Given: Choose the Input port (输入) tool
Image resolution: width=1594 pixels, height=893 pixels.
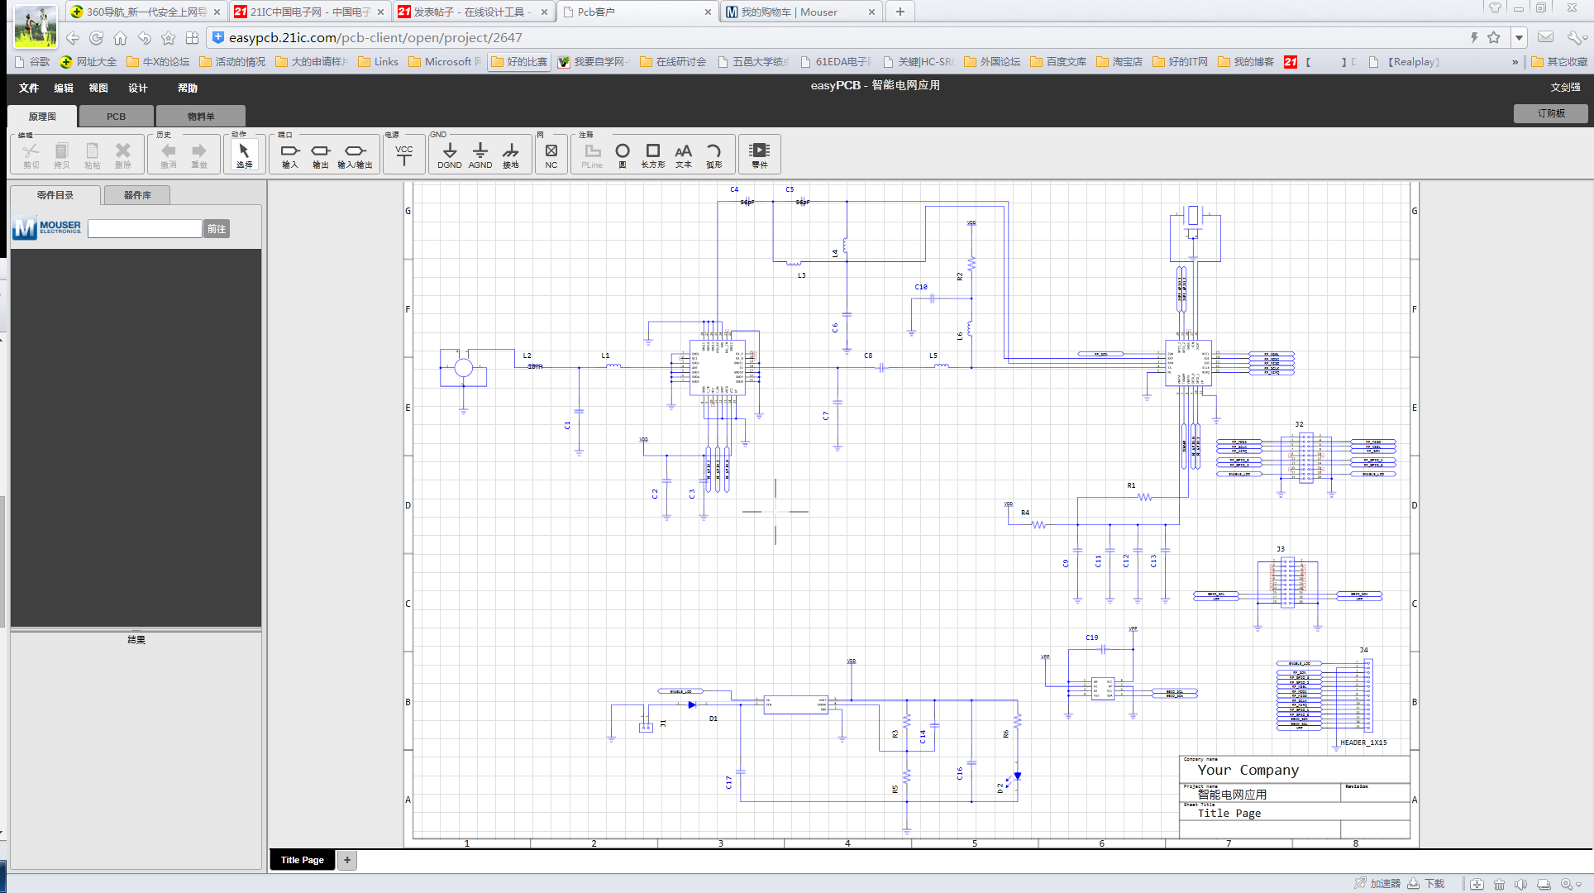Looking at the screenshot, I should coord(289,155).
